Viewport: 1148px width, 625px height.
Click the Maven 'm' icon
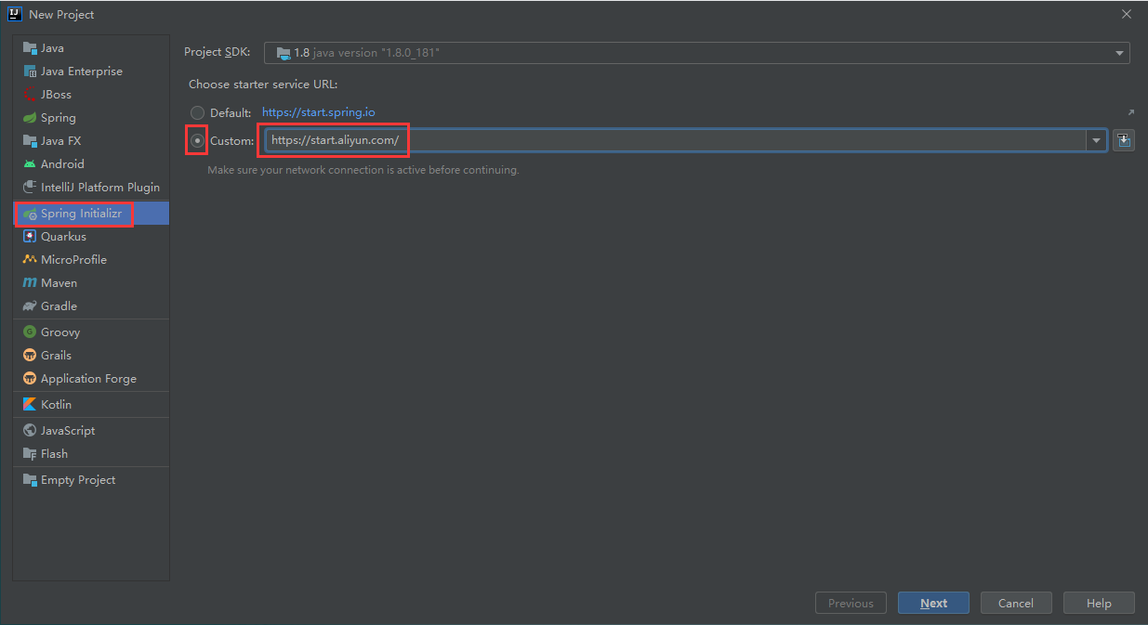point(30,283)
